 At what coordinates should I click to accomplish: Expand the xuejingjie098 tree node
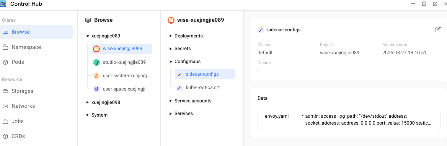(88, 102)
